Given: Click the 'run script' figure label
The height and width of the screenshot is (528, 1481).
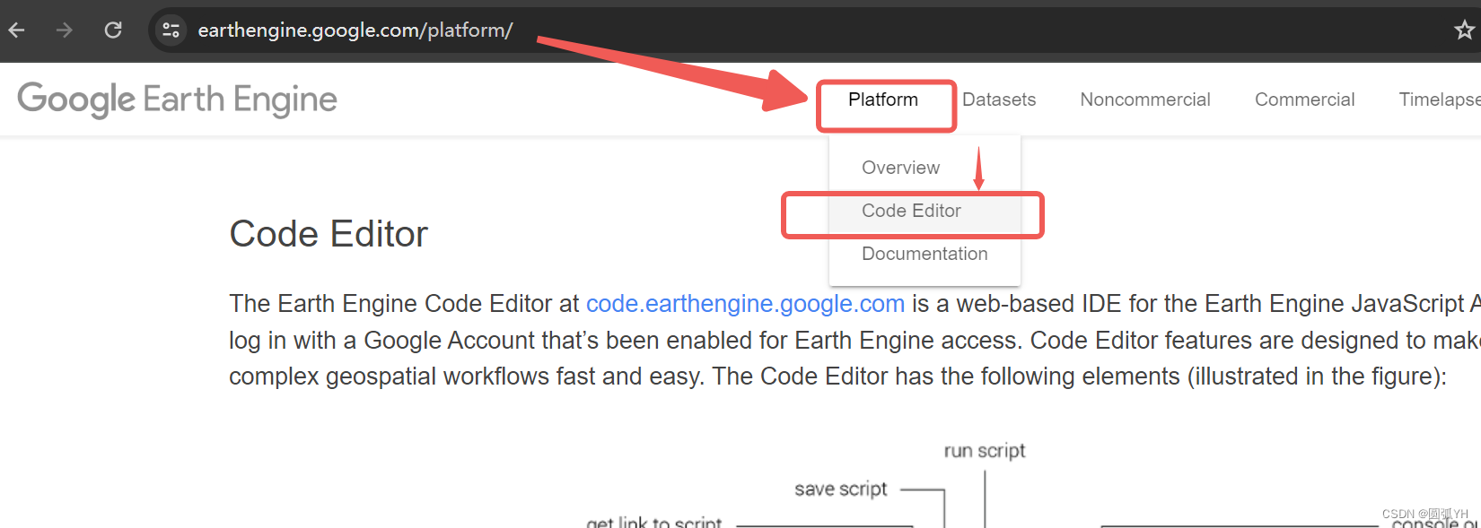Looking at the screenshot, I should 985,451.
